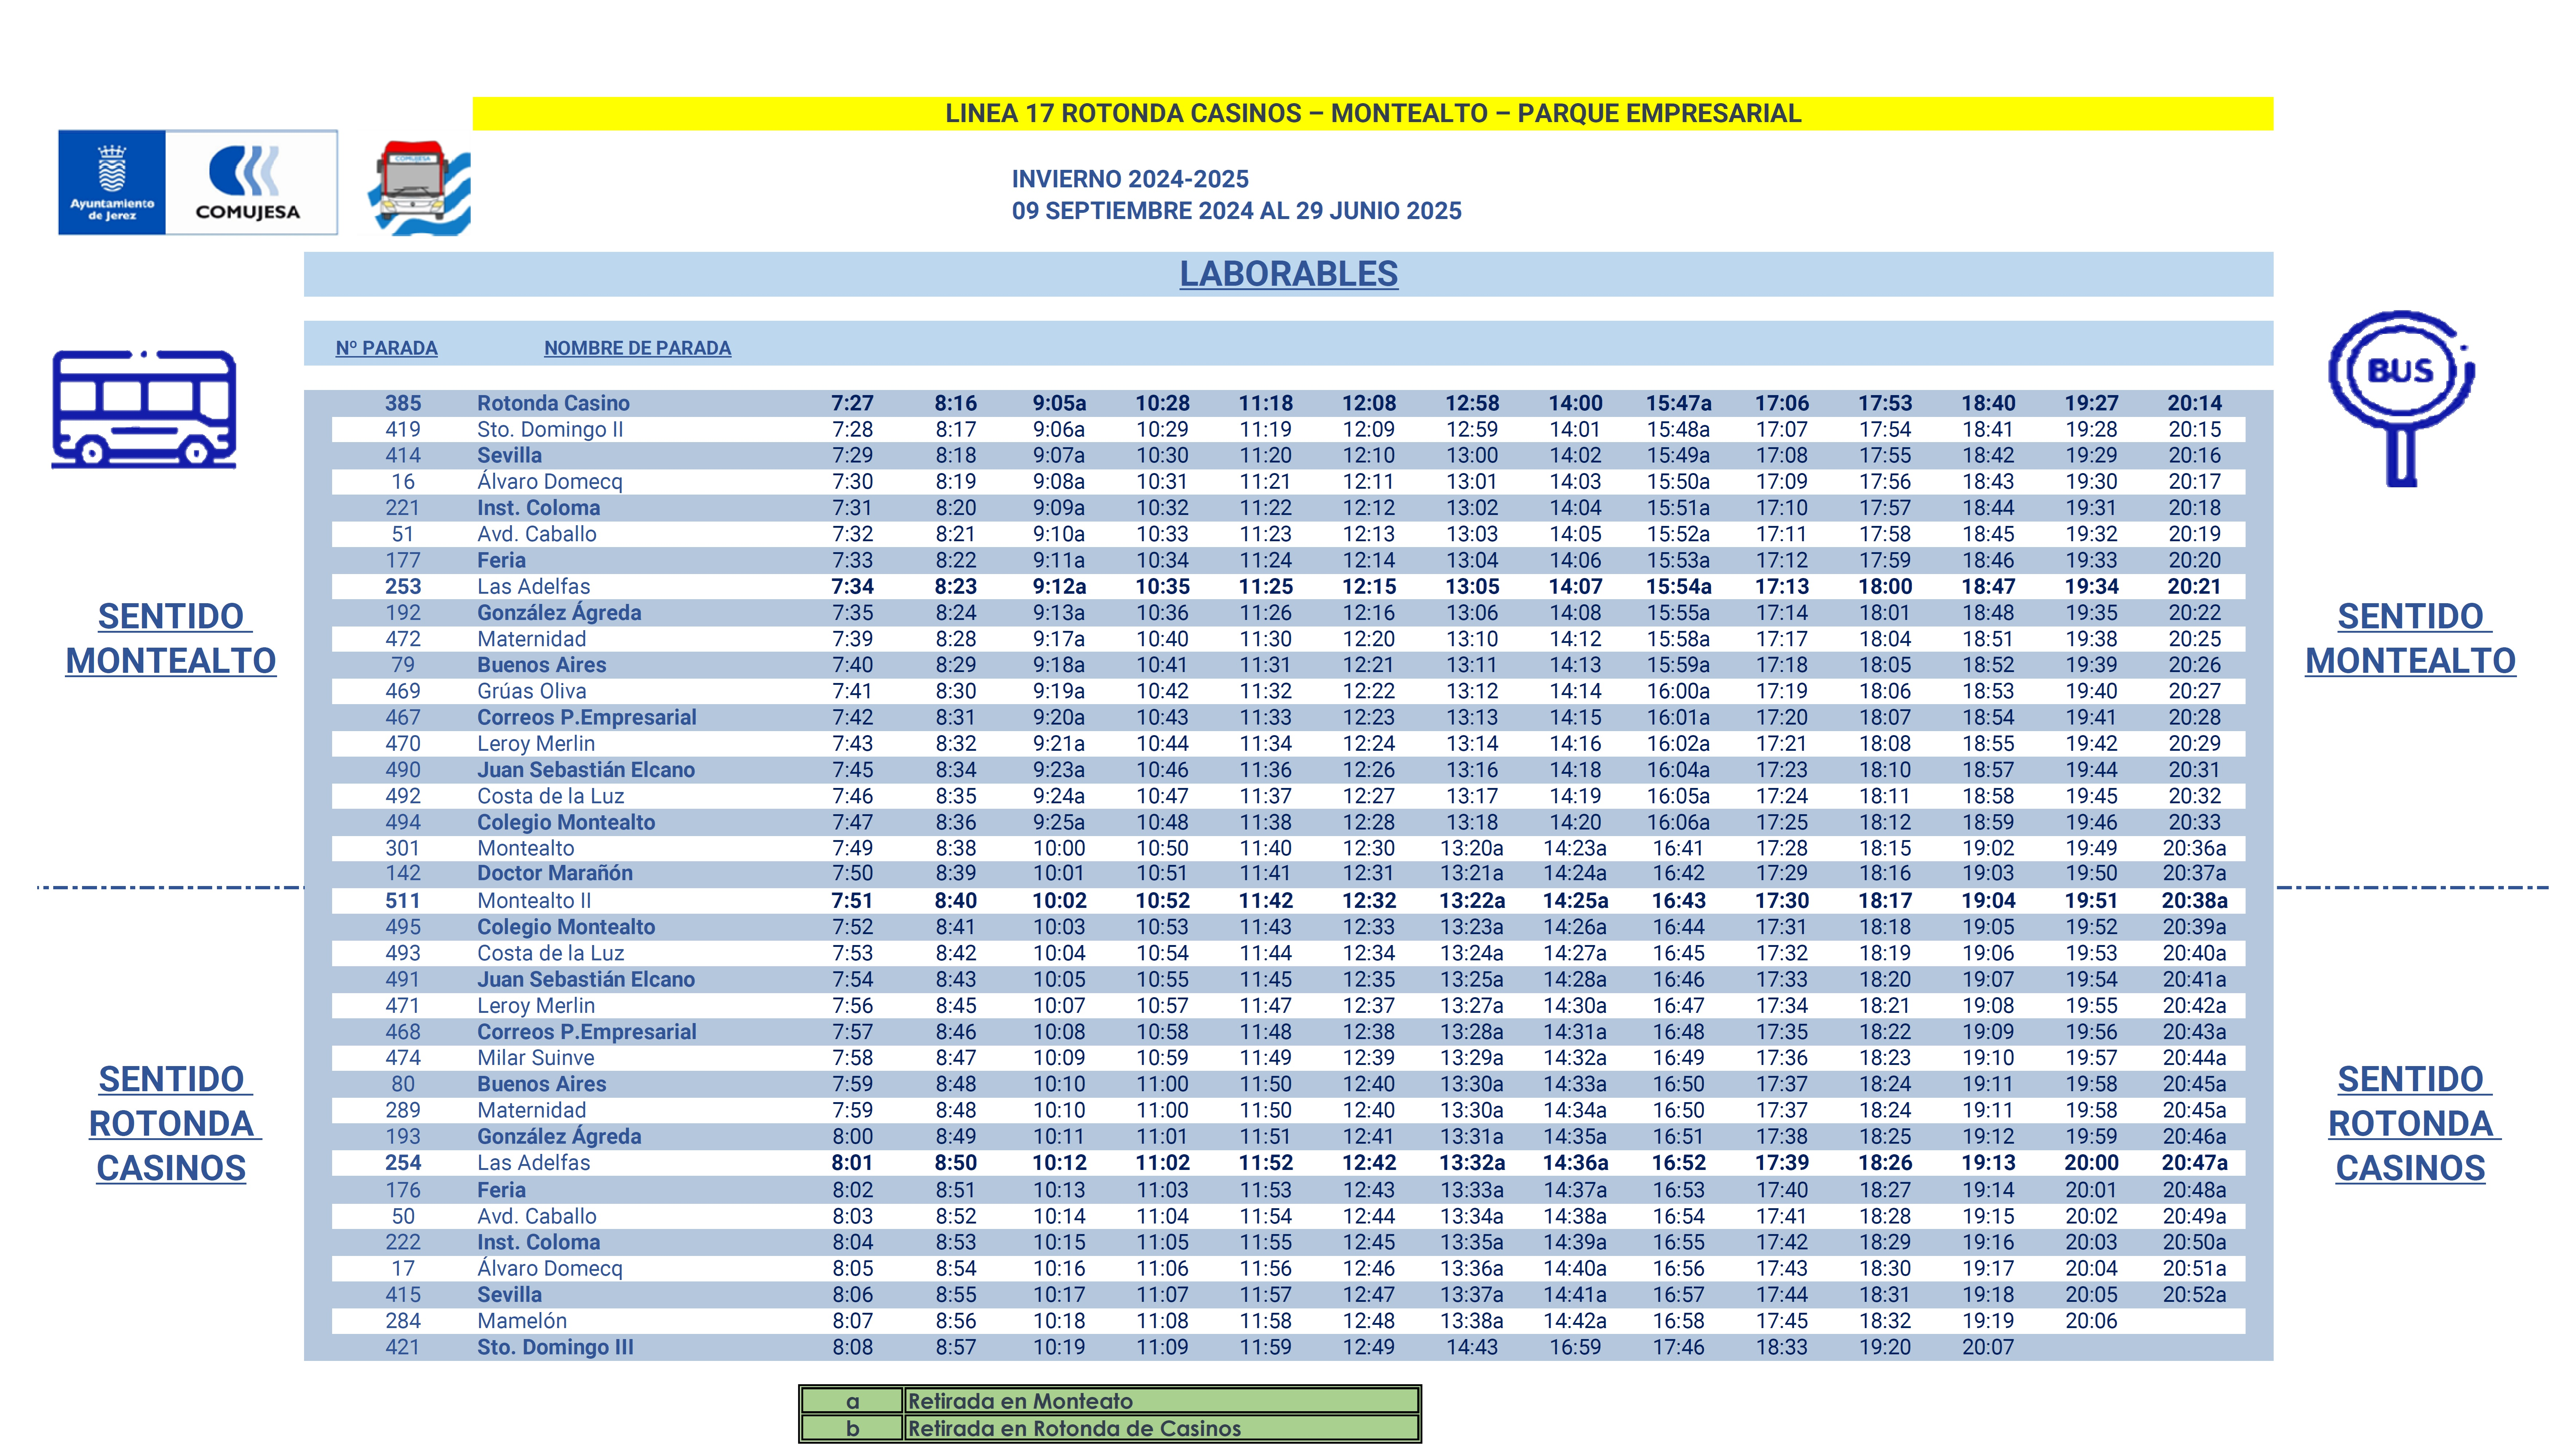
Task: Click the 20:14 departure time
Action: pyautogui.click(x=2195, y=403)
